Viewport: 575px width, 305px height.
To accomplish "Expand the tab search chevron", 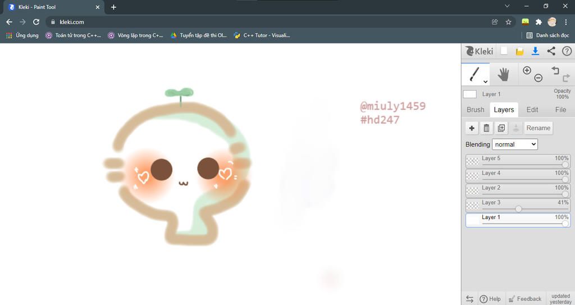I will point(507,6).
